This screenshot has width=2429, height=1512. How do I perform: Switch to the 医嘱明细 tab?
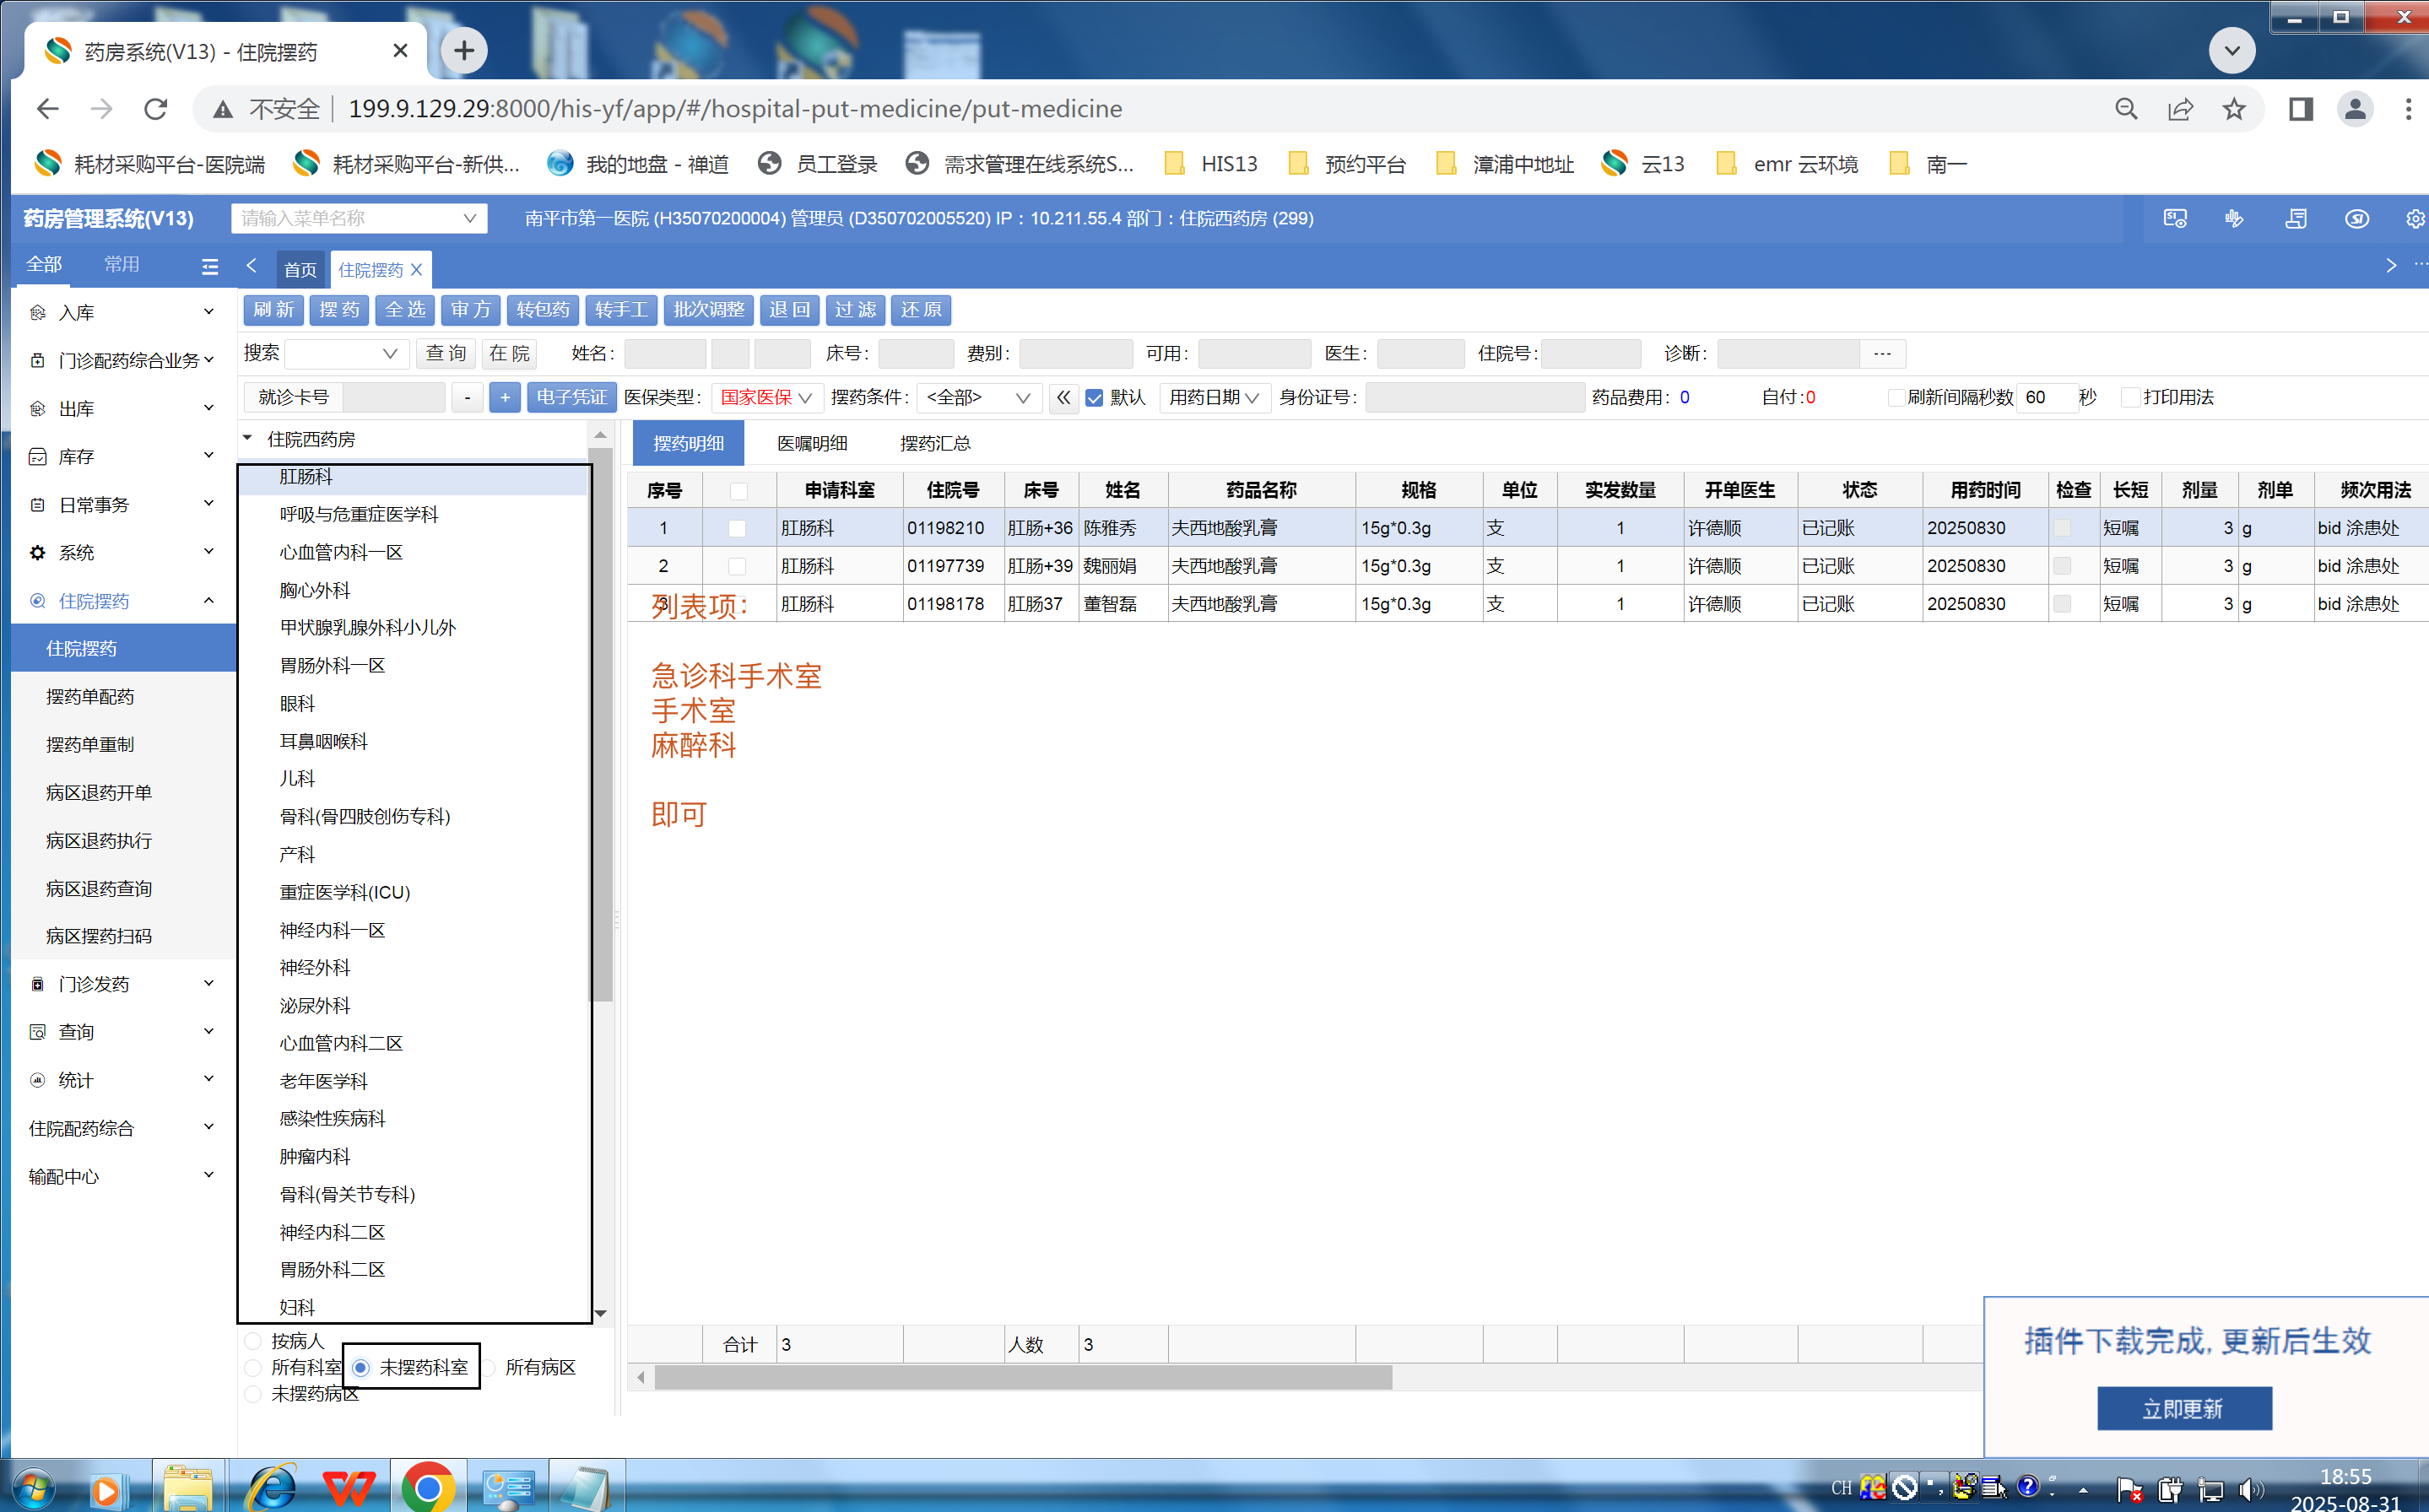(x=812, y=443)
